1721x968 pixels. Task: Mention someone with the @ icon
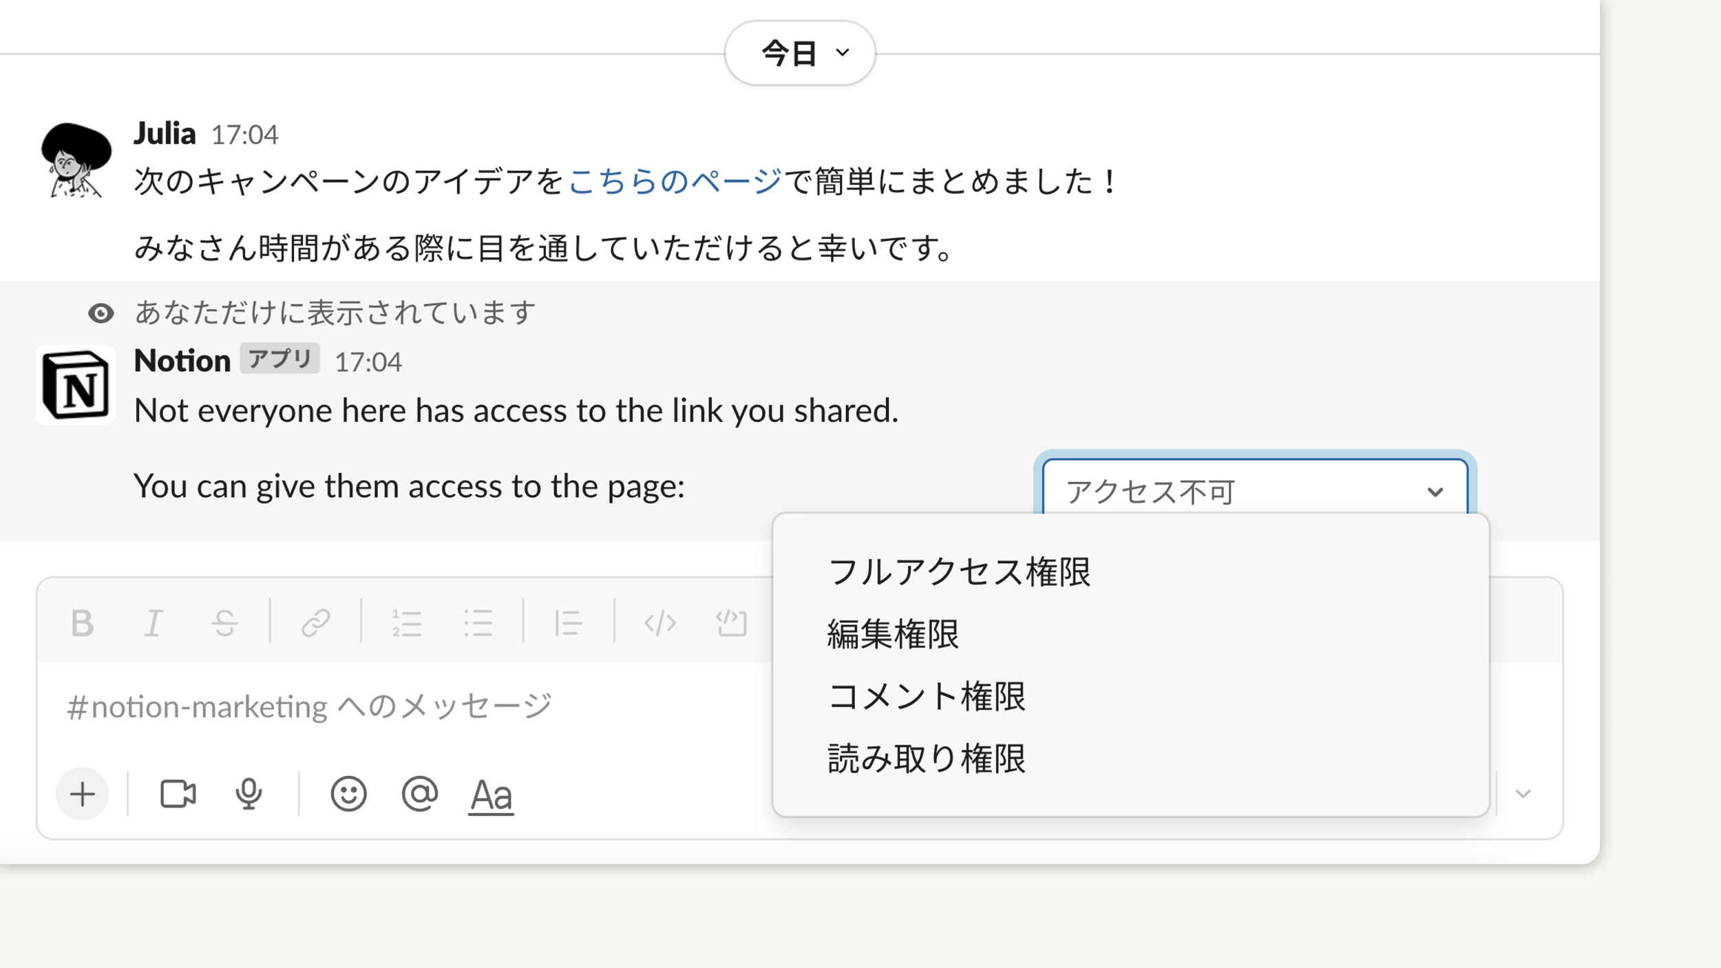pos(419,793)
